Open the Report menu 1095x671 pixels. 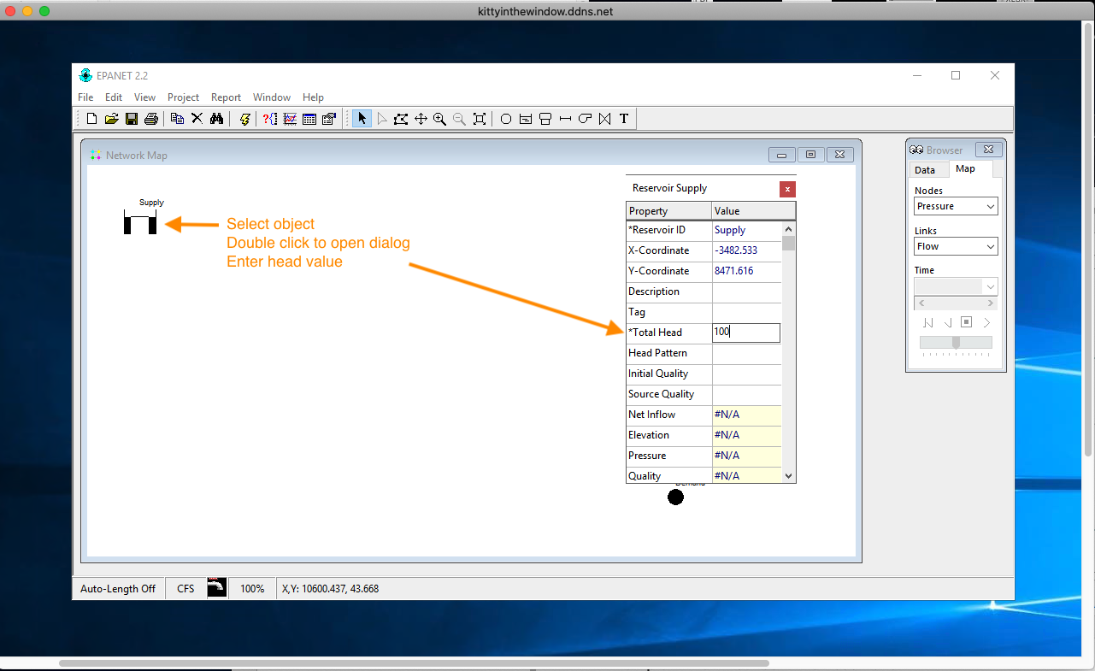pos(227,97)
